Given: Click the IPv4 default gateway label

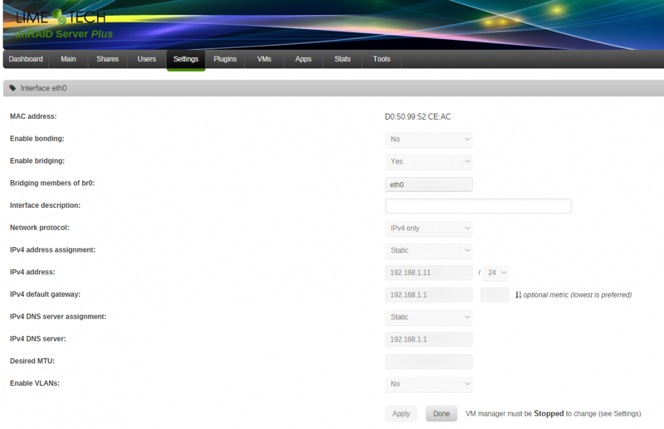Looking at the screenshot, I should pos(45,294).
